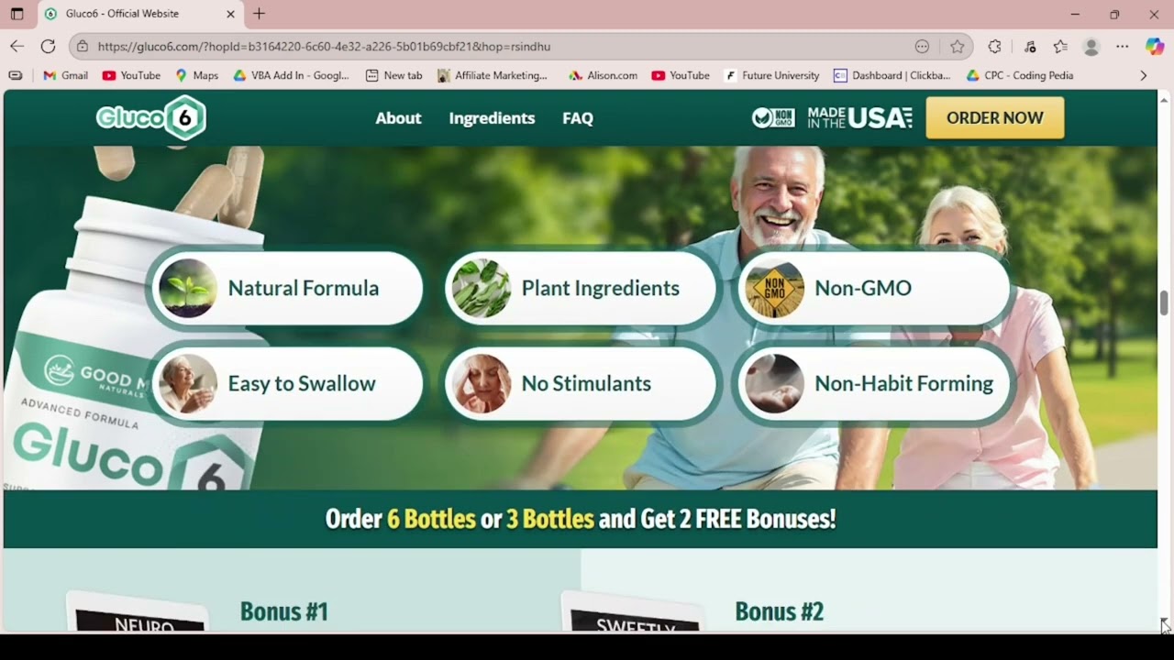
Task: Click the site info lock icon
Action: point(83,46)
